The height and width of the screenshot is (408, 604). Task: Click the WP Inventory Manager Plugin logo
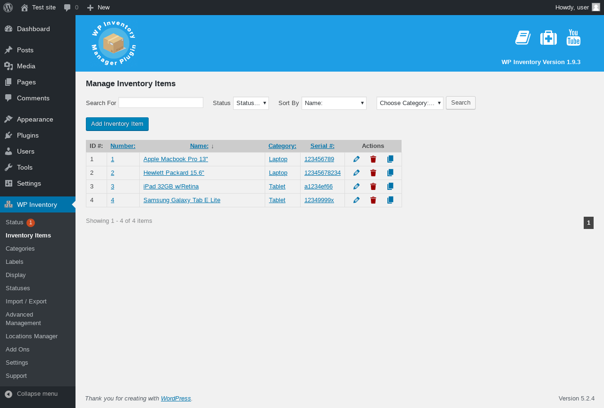113,43
